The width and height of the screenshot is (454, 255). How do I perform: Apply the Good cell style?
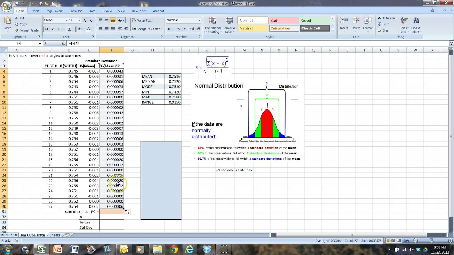click(x=315, y=21)
